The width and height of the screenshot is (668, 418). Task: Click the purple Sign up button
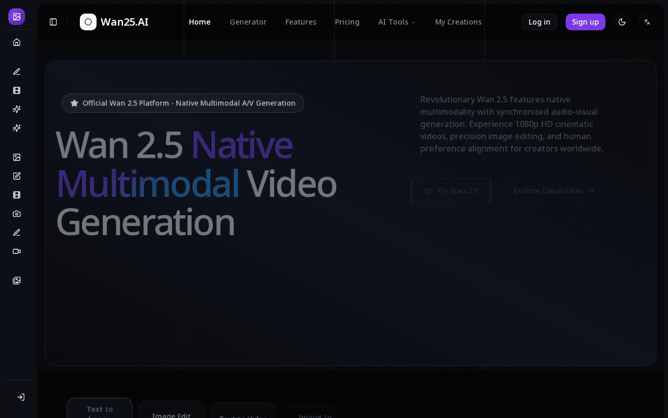click(x=586, y=22)
